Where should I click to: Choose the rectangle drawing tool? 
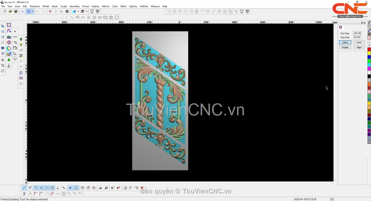(x=105, y=17)
